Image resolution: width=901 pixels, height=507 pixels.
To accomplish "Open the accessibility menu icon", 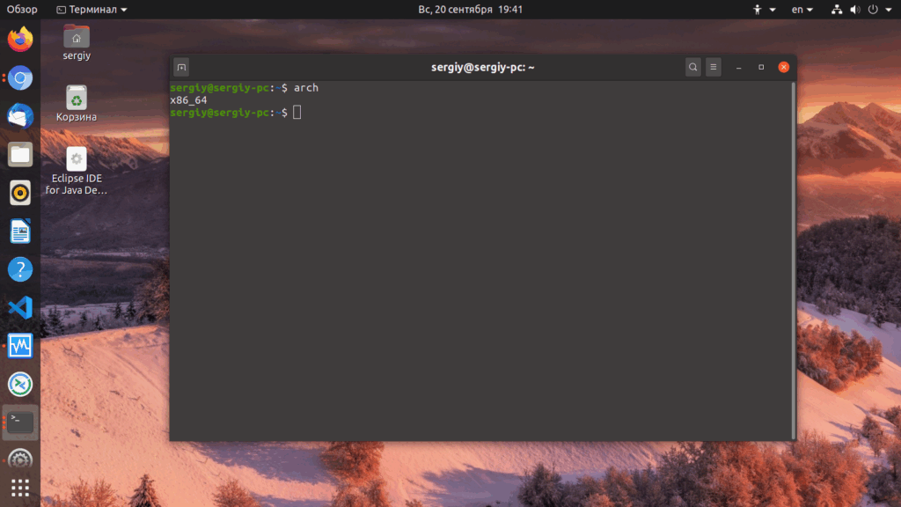I will tap(758, 9).
